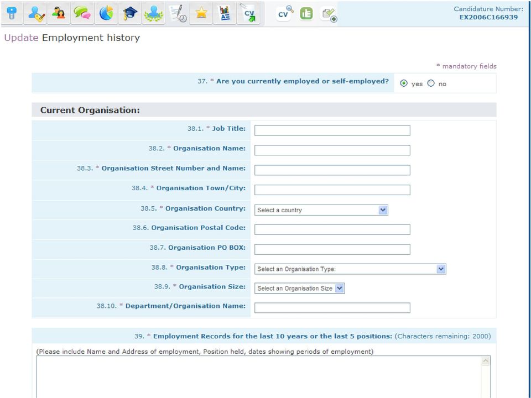Open the bookshelf icon in the toolbar

click(225, 13)
